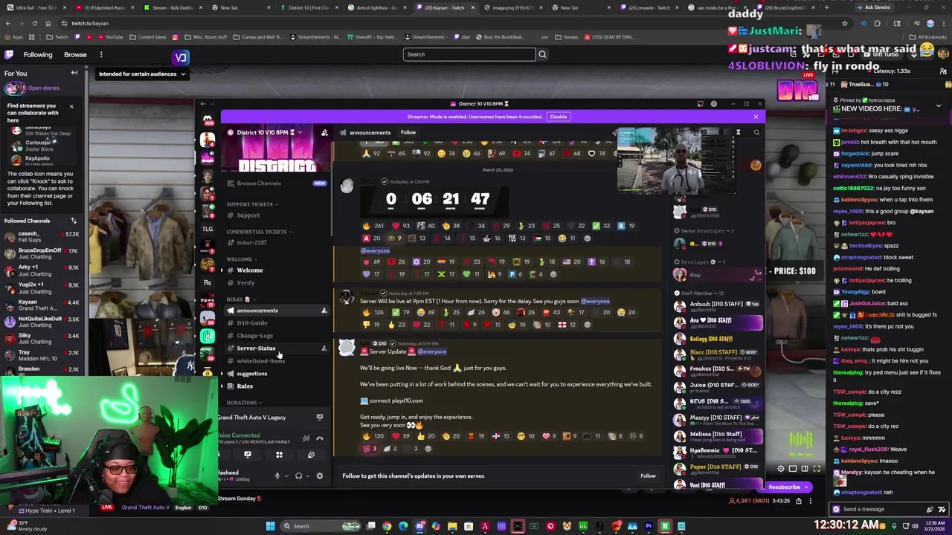This screenshot has width=952, height=535.
Task: Open Windows Start menu
Action: click(270, 526)
